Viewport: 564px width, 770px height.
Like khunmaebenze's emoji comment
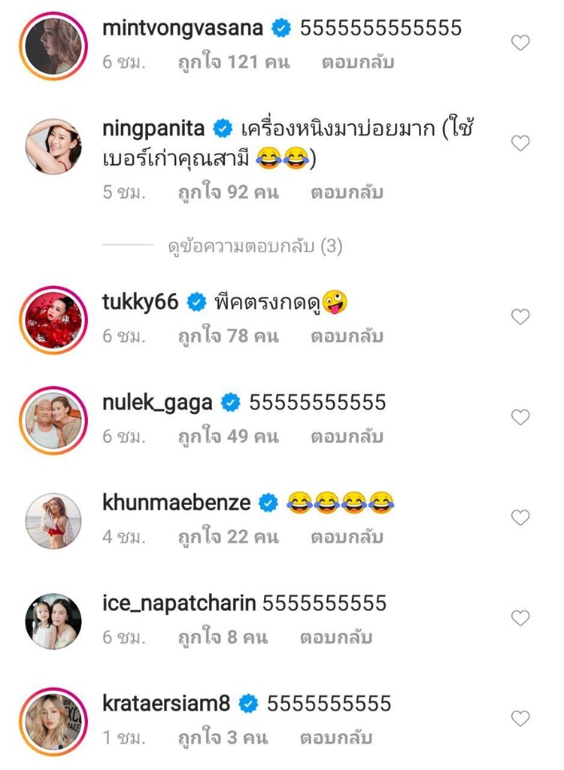(x=520, y=517)
